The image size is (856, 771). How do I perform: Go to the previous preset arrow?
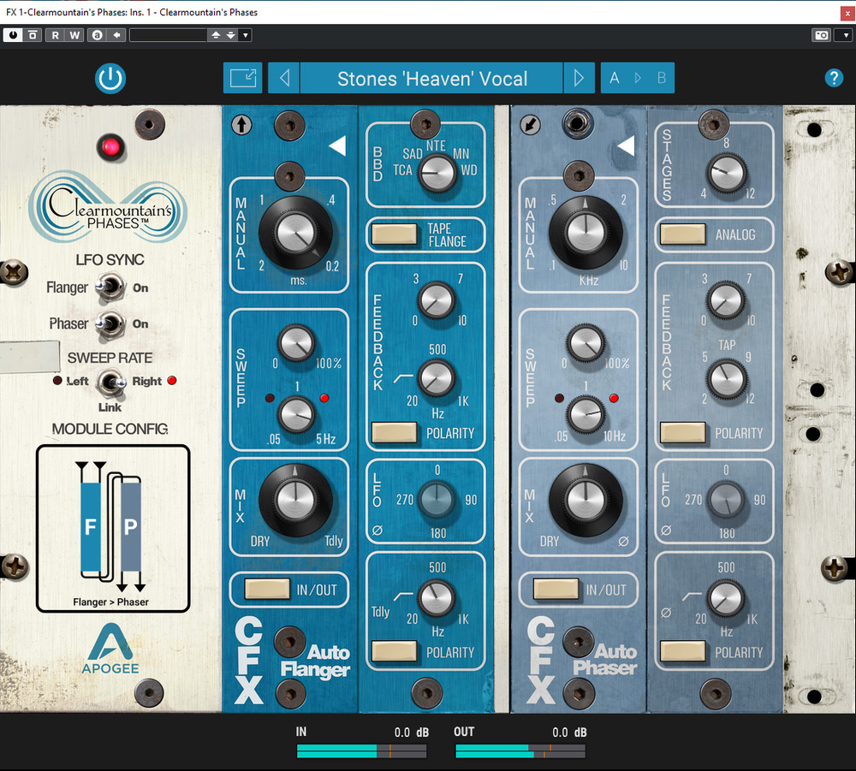[x=284, y=78]
